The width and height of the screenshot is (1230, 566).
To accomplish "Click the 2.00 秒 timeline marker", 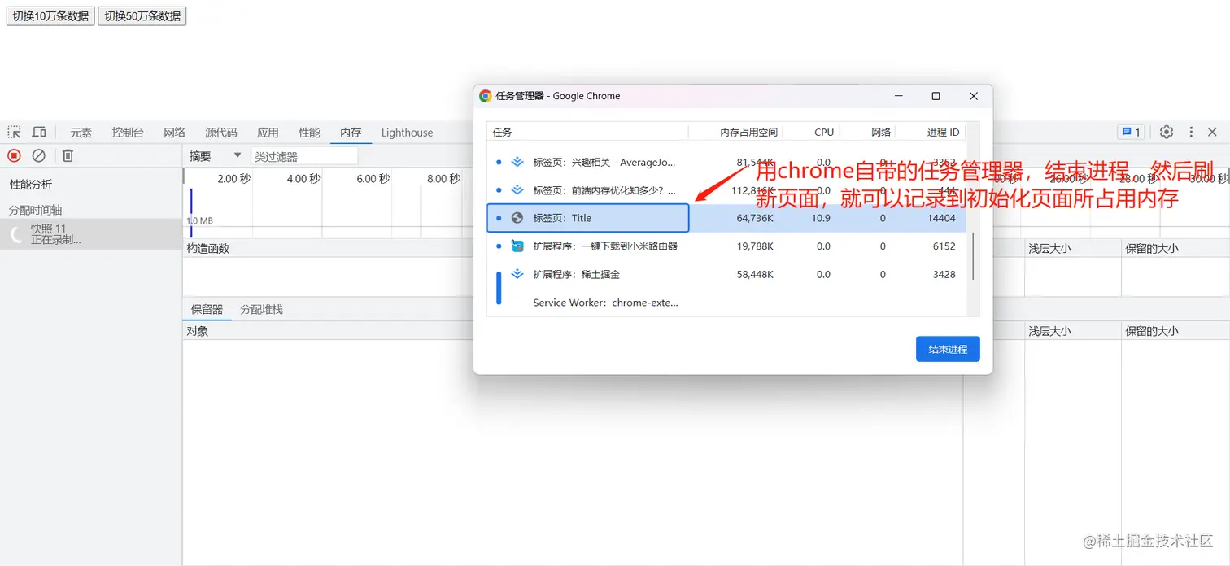I will coord(233,179).
